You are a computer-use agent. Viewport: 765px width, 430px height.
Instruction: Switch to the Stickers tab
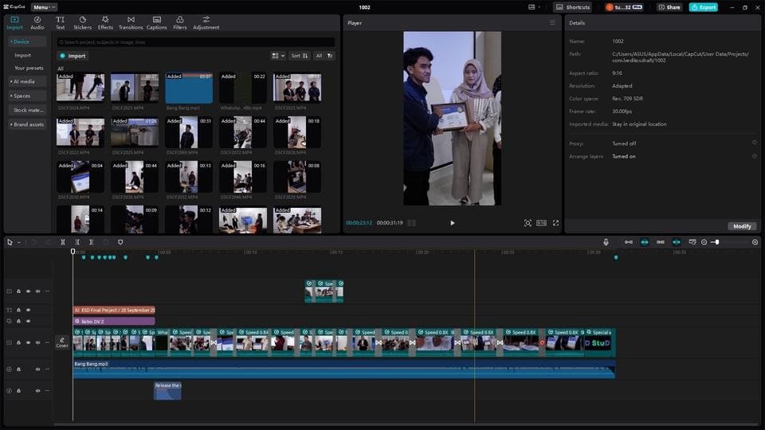coord(82,22)
